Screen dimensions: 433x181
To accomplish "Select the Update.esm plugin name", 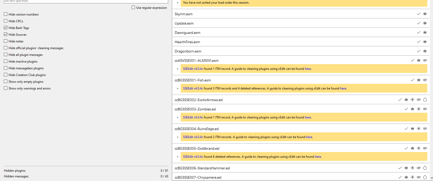I will (x=184, y=23).
